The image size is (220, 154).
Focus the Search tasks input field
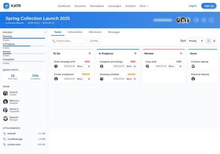[x=68, y=41]
